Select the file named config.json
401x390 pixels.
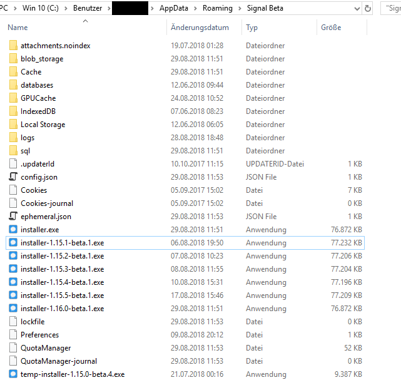tap(39, 177)
